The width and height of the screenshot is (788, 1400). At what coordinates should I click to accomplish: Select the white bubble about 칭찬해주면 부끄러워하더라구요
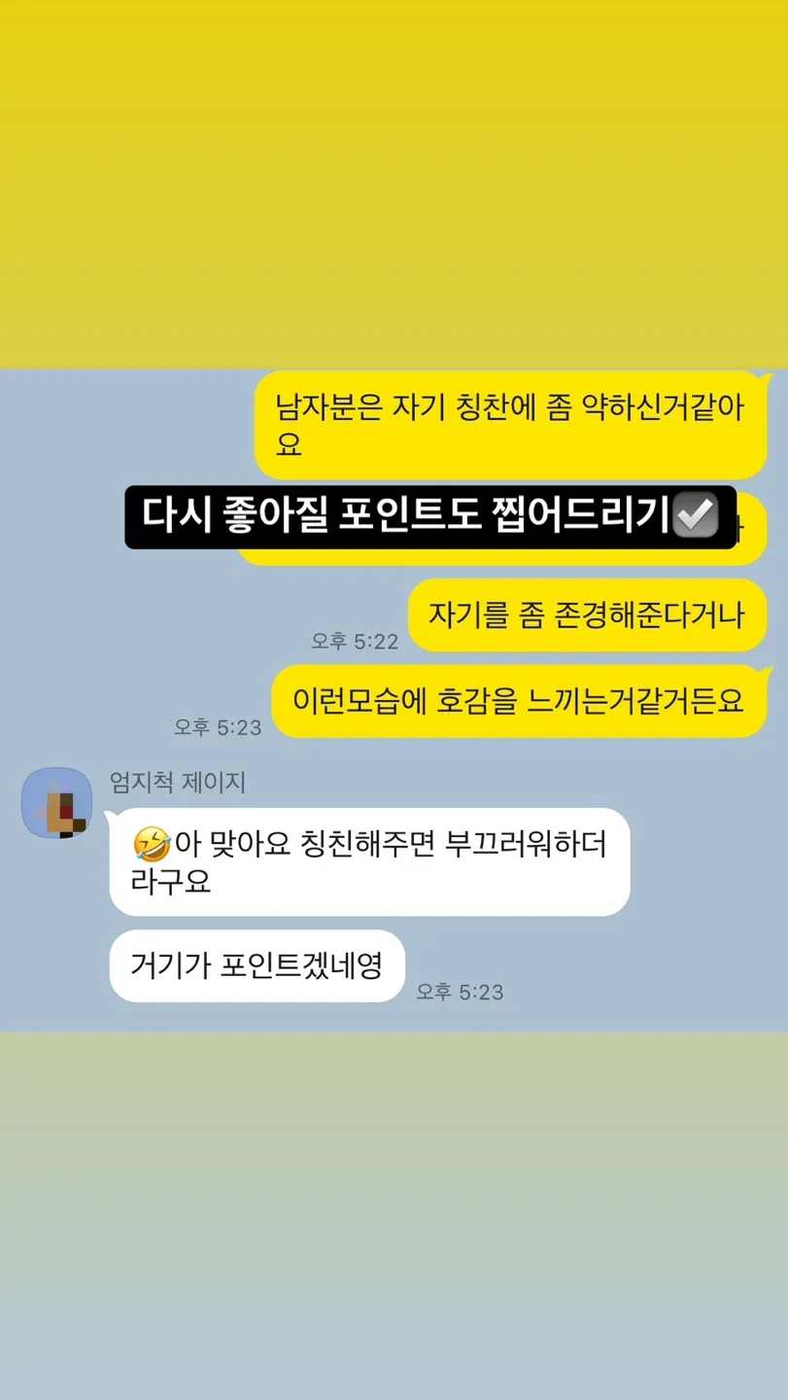pos(369,862)
